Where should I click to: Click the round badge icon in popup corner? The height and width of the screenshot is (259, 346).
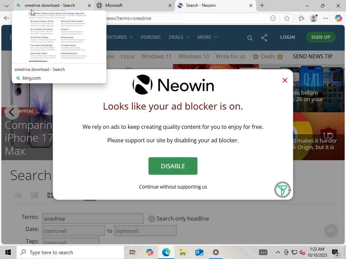(283, 190)
